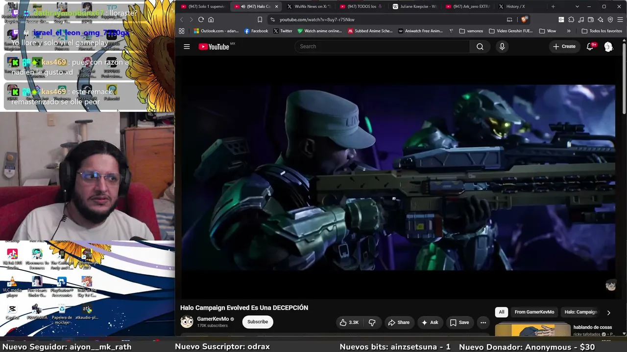The height and width of the screenshot is (352, 627).
Task: Dislike the video with thumbs down
Action: [x=372, y=323]
